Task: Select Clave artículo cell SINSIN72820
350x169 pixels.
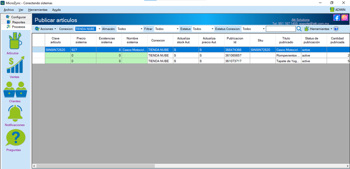Action: (57, 50)
